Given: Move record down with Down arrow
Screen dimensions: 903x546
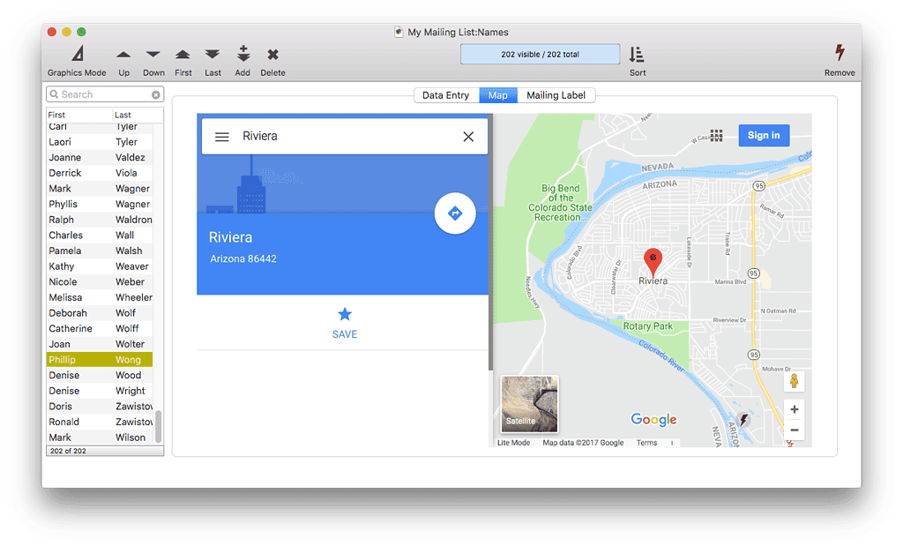Looking at the screenshot, I should (153, 55).
